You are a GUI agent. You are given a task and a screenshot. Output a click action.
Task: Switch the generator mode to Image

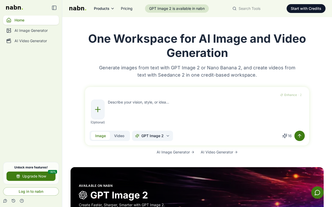click(x=100, y=136)
